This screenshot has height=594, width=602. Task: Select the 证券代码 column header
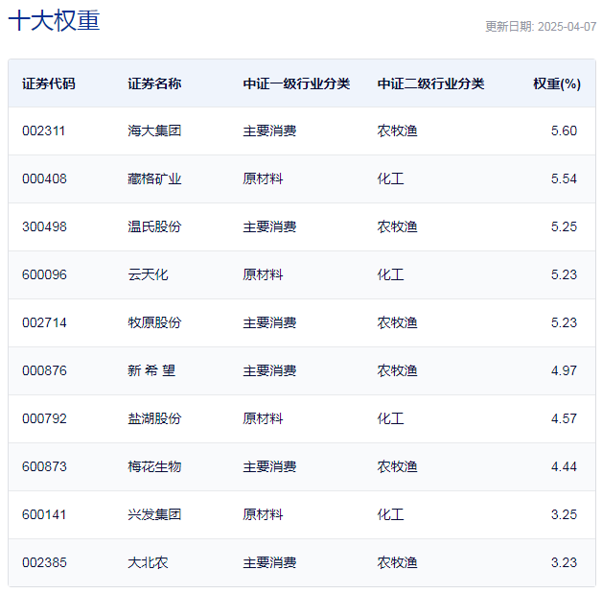pos(48,83)
